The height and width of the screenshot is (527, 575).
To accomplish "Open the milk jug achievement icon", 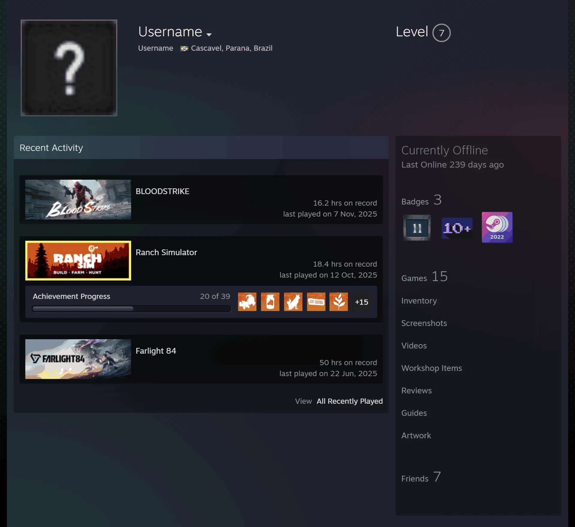I will 270,302.
